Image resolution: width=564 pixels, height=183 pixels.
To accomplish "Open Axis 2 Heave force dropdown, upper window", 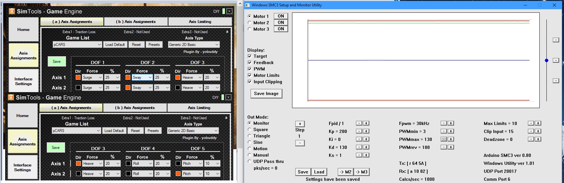I will [x=192, y=87].
